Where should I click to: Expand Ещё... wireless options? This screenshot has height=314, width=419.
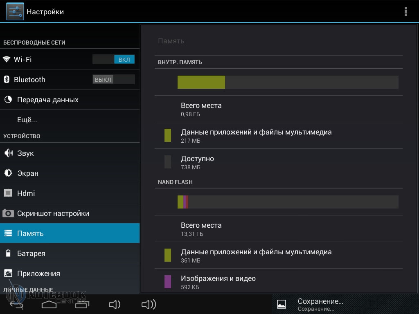[x=27, y=120]
